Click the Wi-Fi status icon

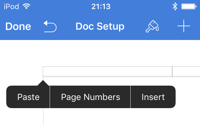(x=26, y=6)
